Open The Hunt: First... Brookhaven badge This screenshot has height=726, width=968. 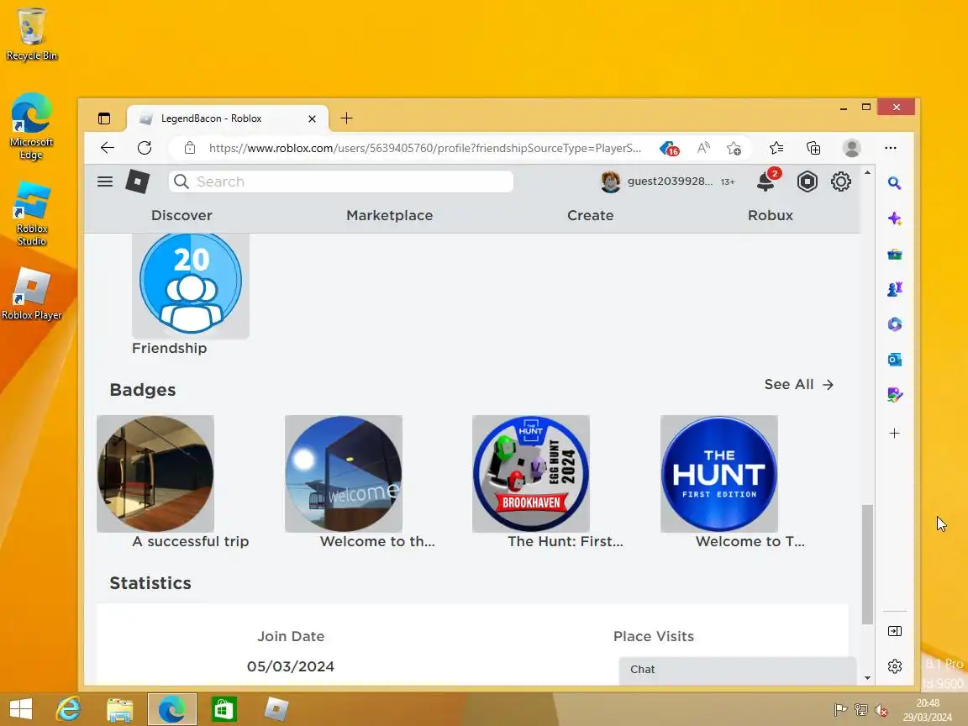point(531,474)
